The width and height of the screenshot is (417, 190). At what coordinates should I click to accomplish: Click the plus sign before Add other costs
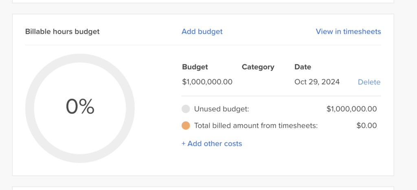(184, 144)
